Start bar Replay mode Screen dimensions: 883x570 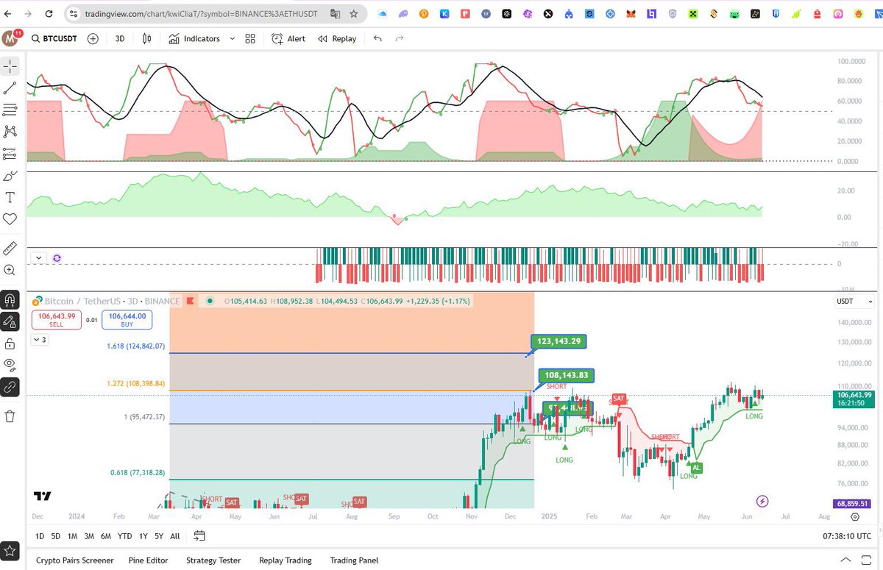click(x=337, y=39)
